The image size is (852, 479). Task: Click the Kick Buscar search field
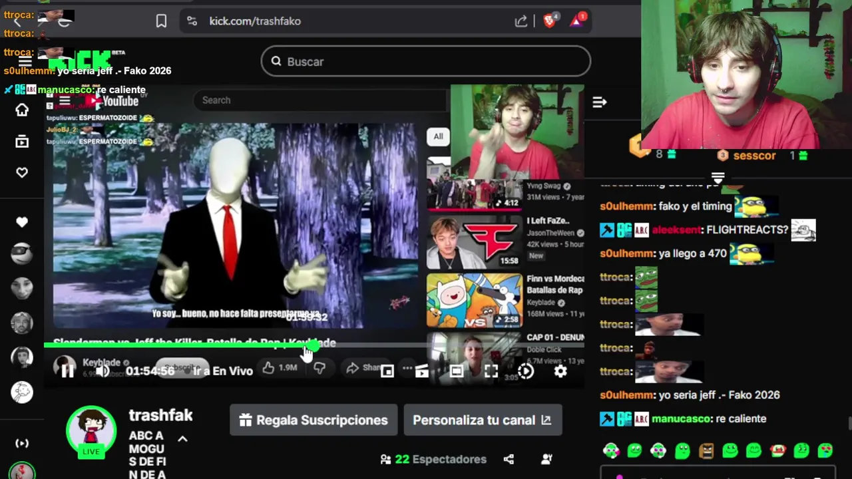click(426, 61)
